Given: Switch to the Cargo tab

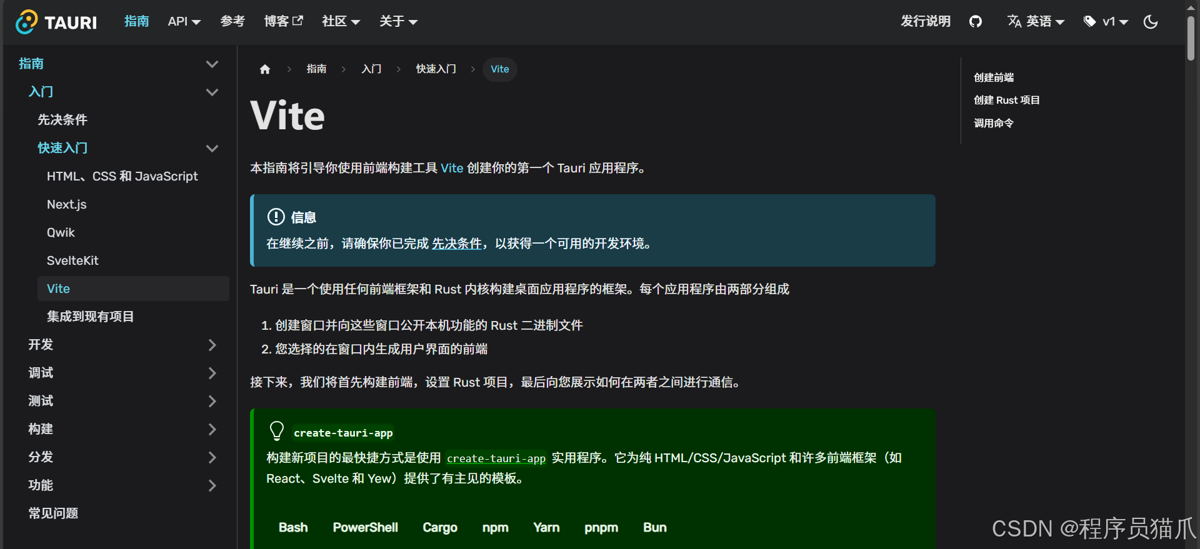Looking at the screenshot, I should [440, 528].
